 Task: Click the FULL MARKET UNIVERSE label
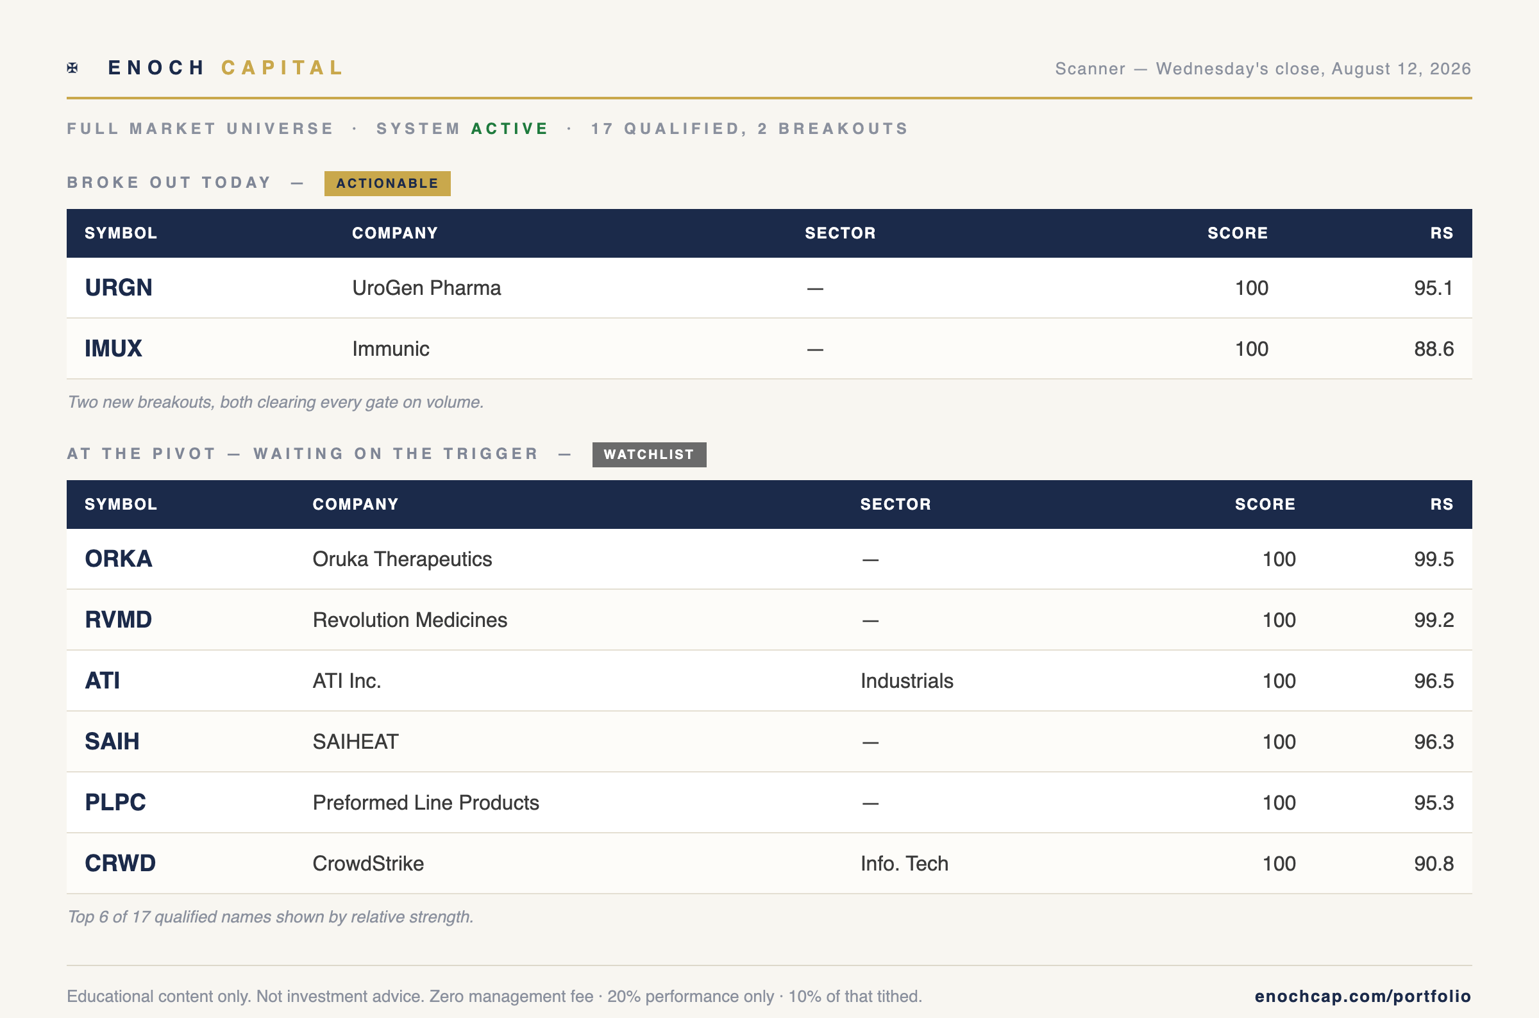click(x=200, y=129)
